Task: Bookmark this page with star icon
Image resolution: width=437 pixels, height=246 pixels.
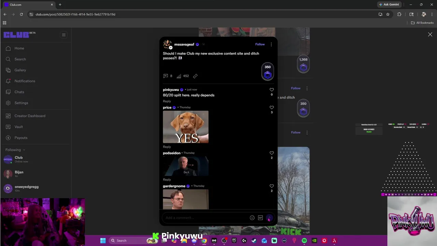Action: [x=388, y=14]
